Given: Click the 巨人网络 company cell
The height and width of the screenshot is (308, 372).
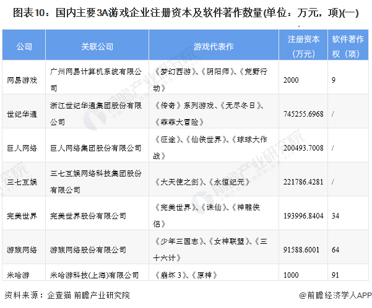Looking at the screenshot, I should pos(24,145).
